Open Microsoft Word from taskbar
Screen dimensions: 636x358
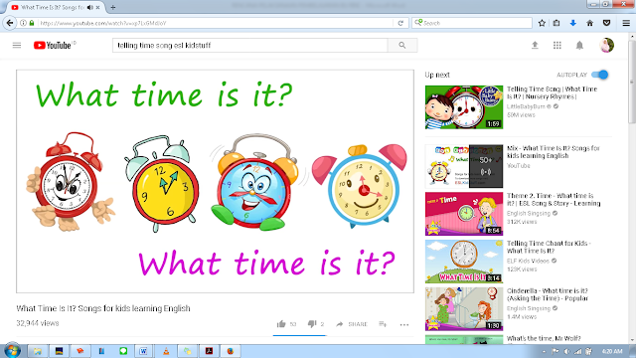[x=143, y=351]
